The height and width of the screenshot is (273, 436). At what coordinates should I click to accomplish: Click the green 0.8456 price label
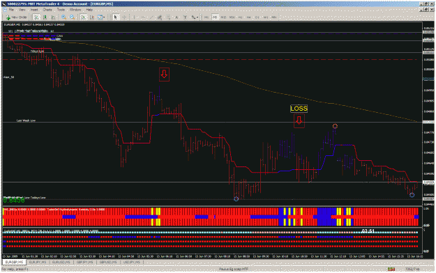[x=14, y=201]
